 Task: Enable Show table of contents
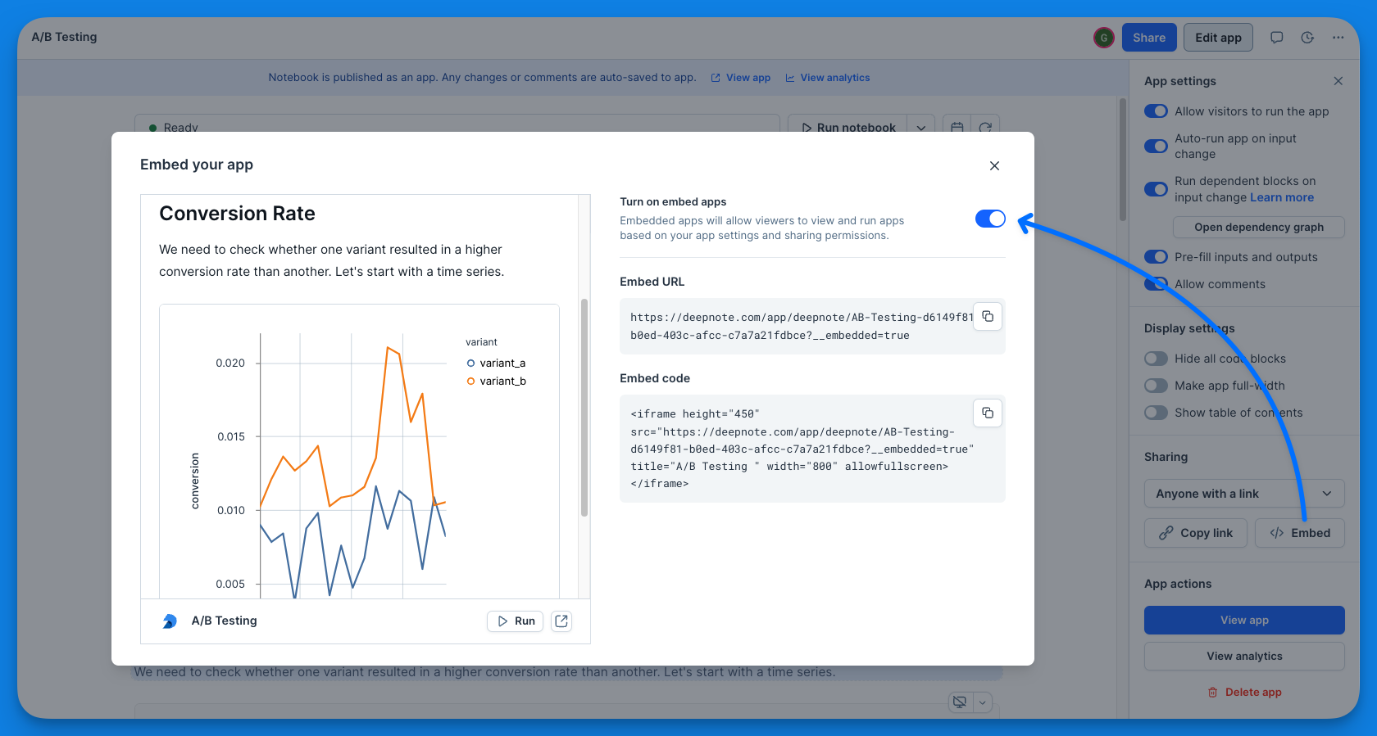pos(1156,413)
